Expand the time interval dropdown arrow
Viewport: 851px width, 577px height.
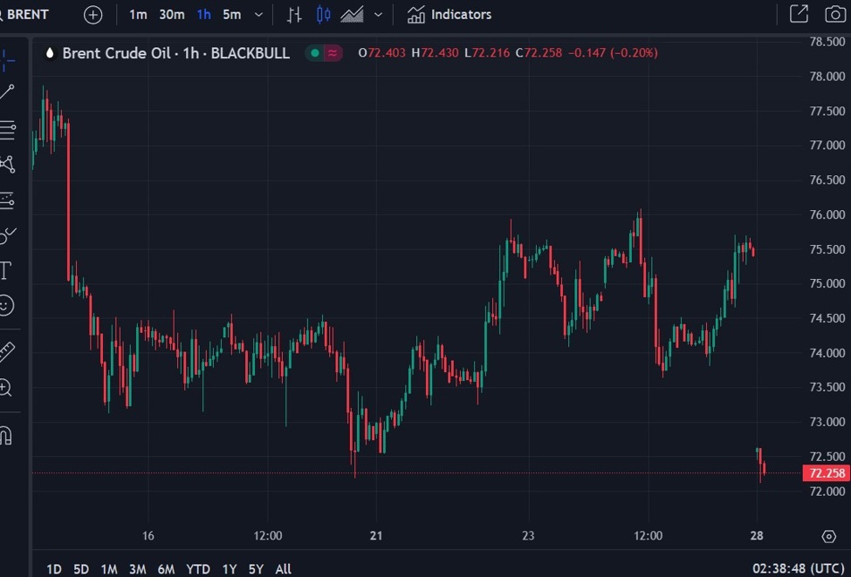258,15
